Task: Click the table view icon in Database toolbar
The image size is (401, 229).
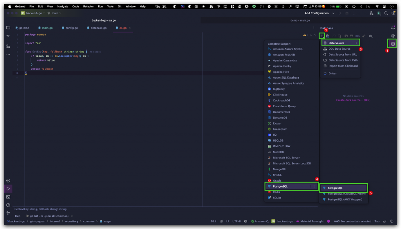Action: (x=351, y=36)
